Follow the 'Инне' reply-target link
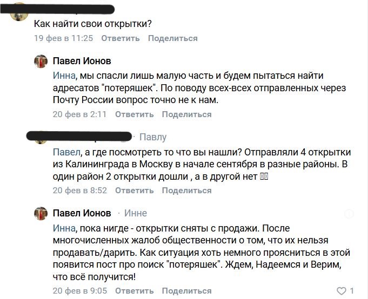This screenshot has width=368, height=299. tap(135, 213)
